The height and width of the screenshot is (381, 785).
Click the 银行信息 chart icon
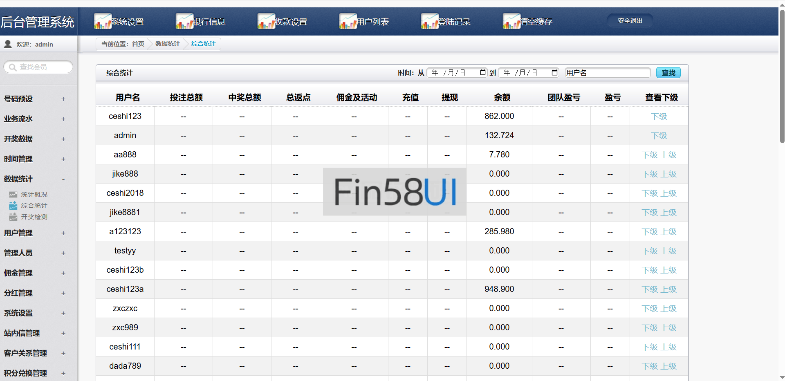[184, 21]
